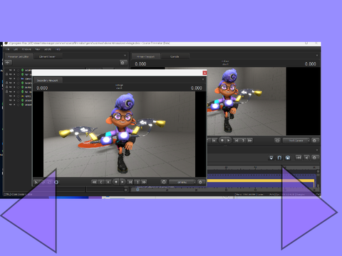Jump to first frame in secondary viewport
Viewport: 342px width, 256px height.
point(94,182)
